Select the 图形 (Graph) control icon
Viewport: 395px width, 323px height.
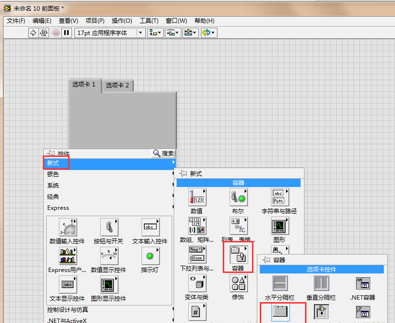pyautogui.click(x=280, y=226)
